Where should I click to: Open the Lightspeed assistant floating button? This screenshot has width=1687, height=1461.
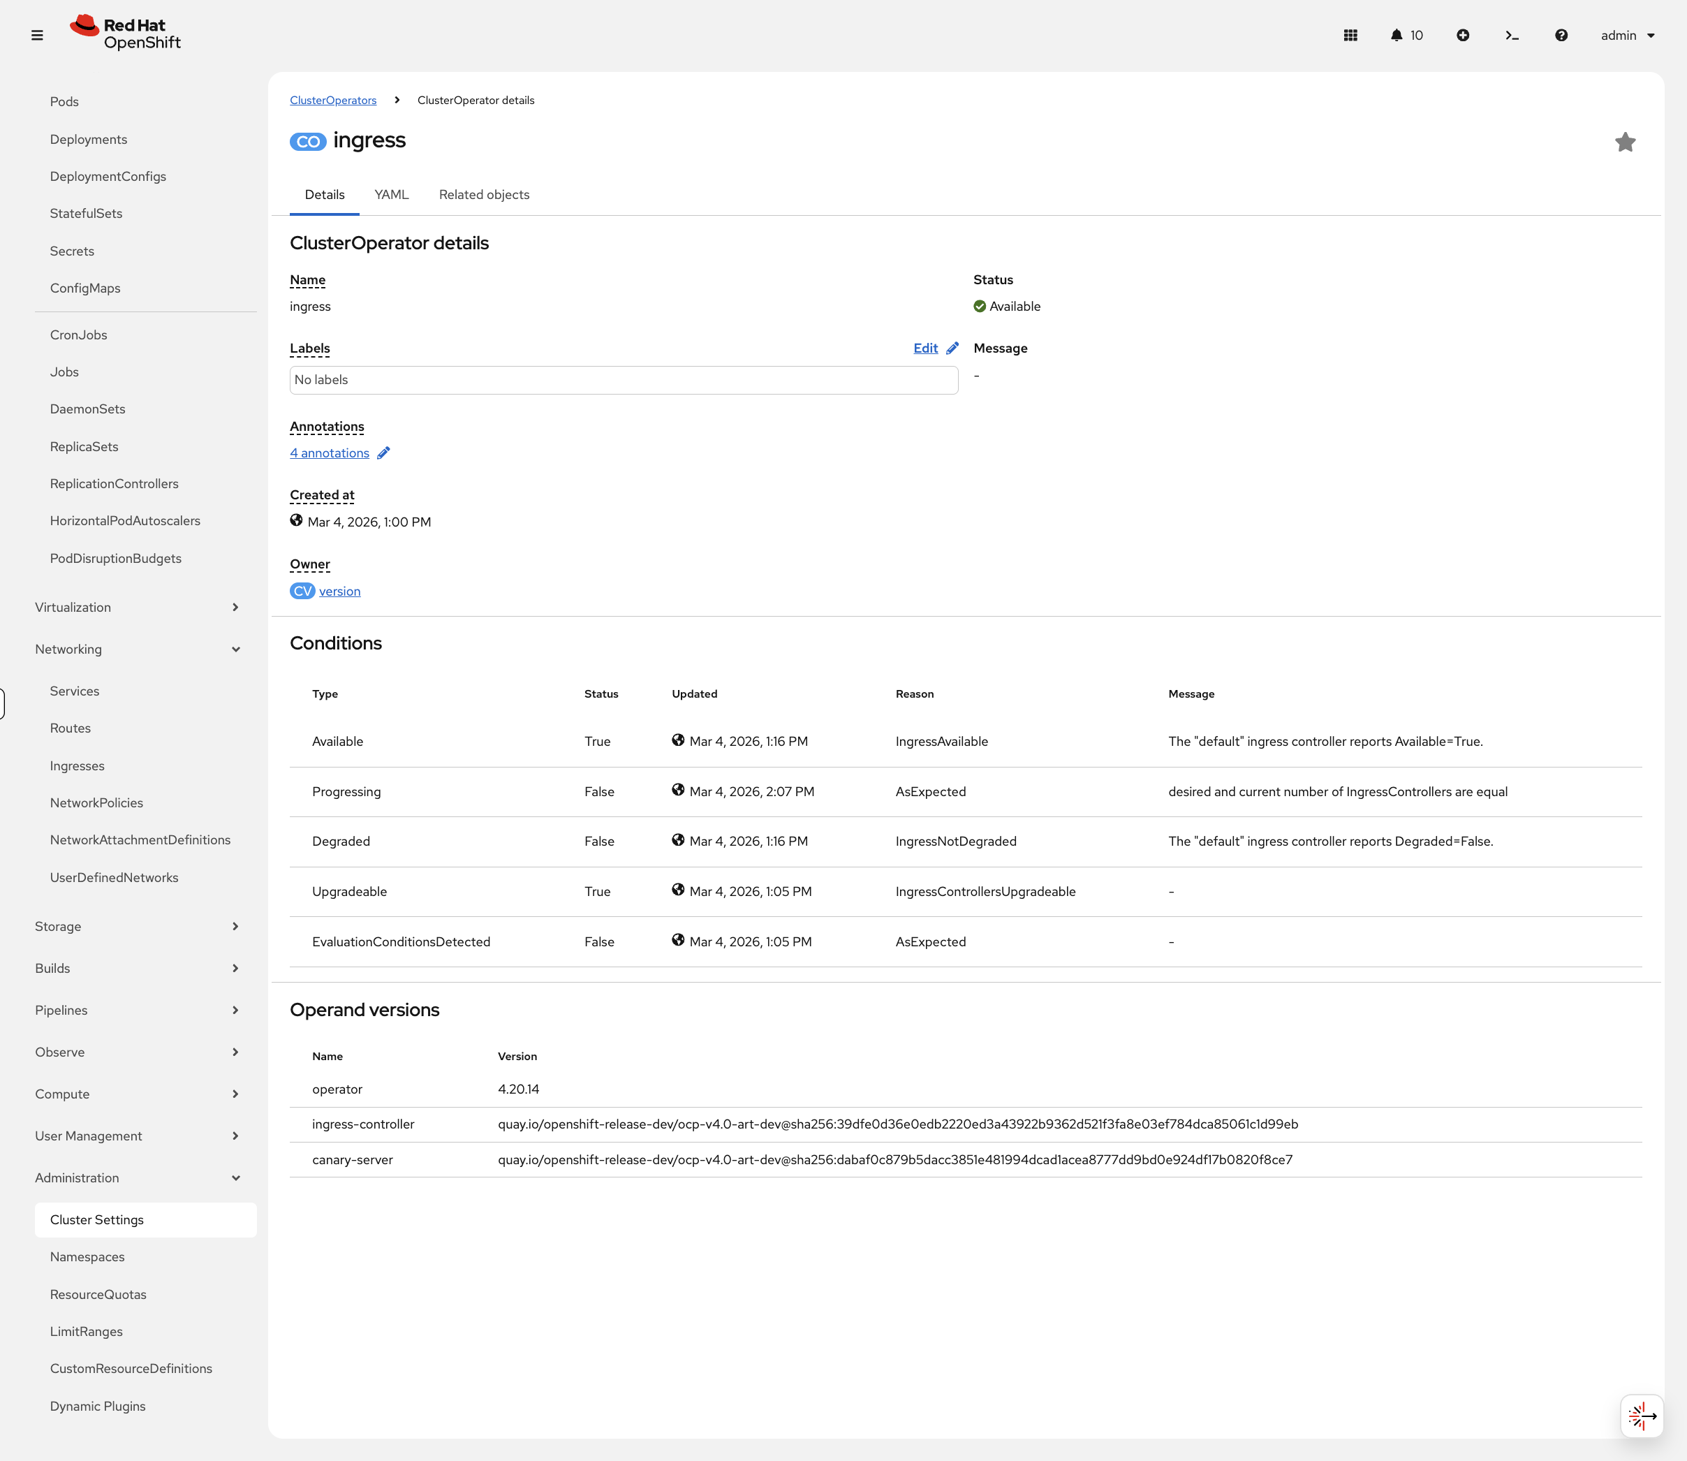tap(1642, 1416)
